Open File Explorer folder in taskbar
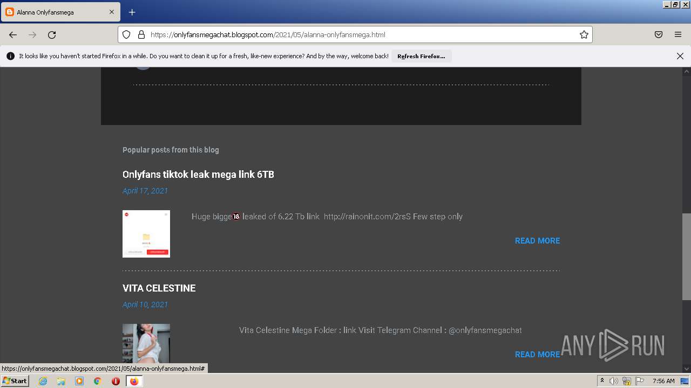Image resolution: width=691 pixels, height=388 pixels. [61, 381]
